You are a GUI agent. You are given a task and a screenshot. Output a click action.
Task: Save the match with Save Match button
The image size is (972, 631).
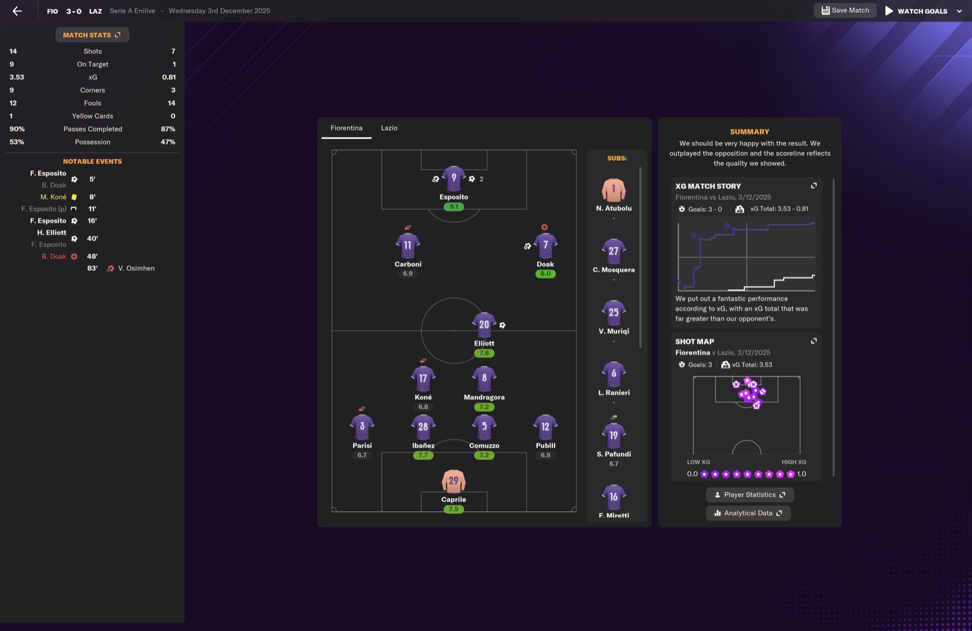pyautogui.click(x=844, y=10)
